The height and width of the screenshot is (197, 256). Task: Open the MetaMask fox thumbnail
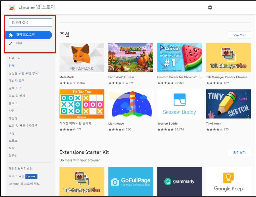click(x=82, y=58)
